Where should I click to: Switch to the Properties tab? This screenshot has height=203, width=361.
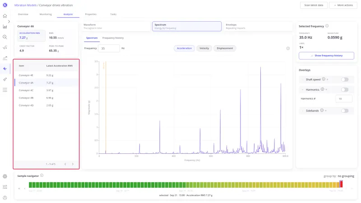[91, 14]
